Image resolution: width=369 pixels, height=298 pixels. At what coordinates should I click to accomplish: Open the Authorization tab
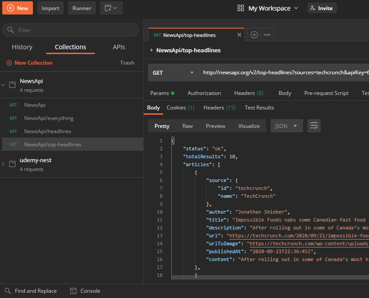pos(204,93)
